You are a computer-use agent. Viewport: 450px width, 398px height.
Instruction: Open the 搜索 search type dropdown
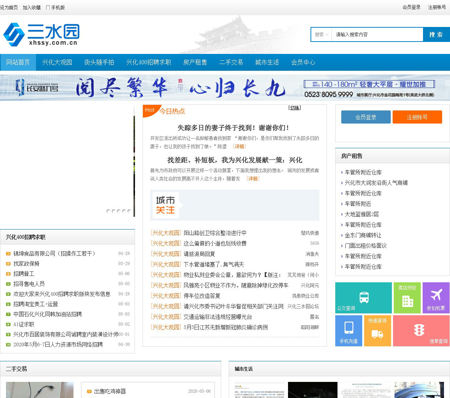pos(321,34)
